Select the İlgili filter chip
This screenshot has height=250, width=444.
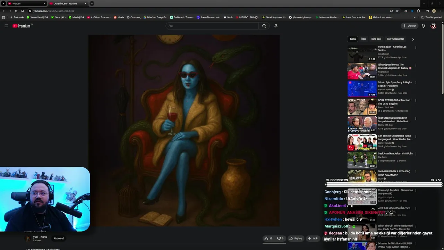click(x=364, y=39)
